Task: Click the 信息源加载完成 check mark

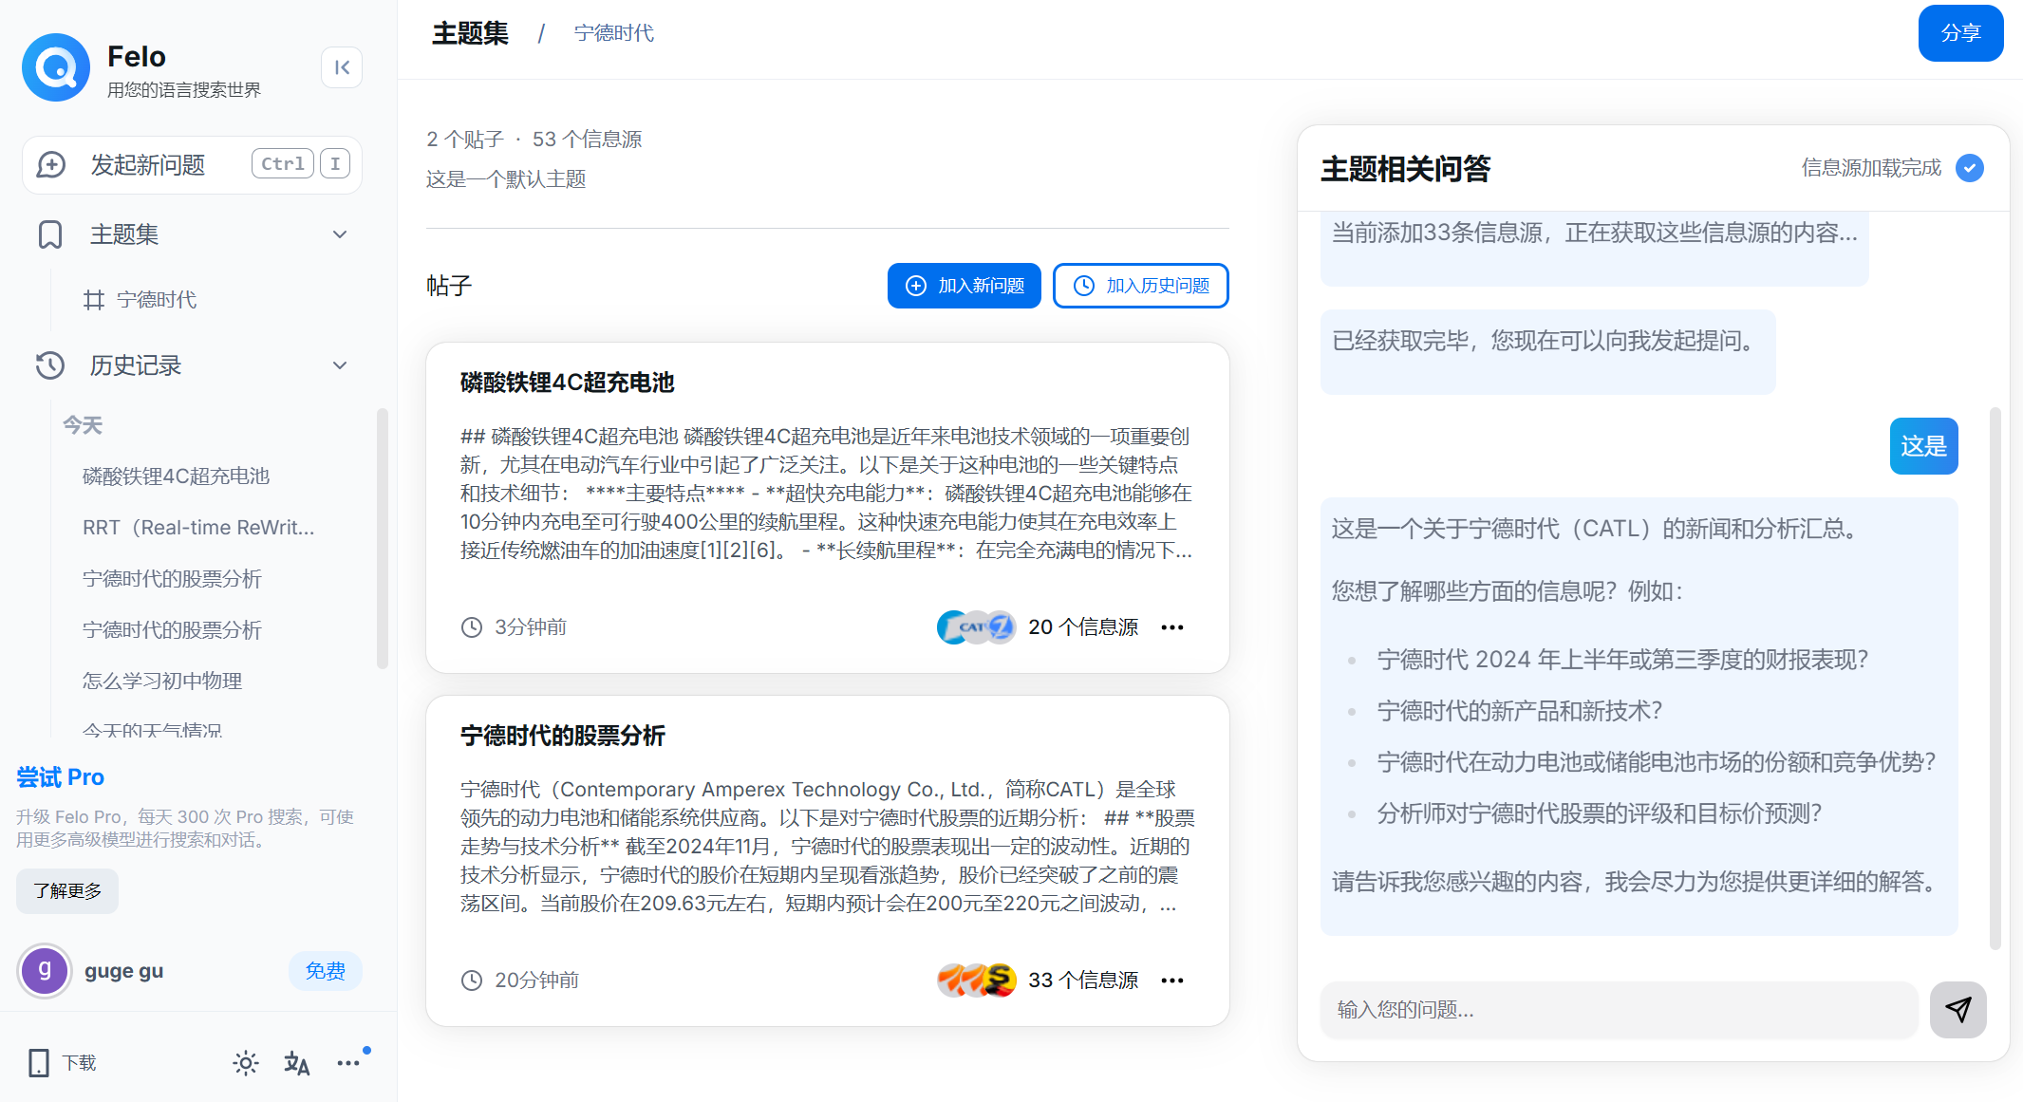Action: (x=1970, y=168)
